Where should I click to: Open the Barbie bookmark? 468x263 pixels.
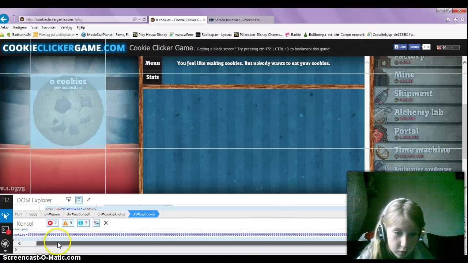(x=293, y=35)
